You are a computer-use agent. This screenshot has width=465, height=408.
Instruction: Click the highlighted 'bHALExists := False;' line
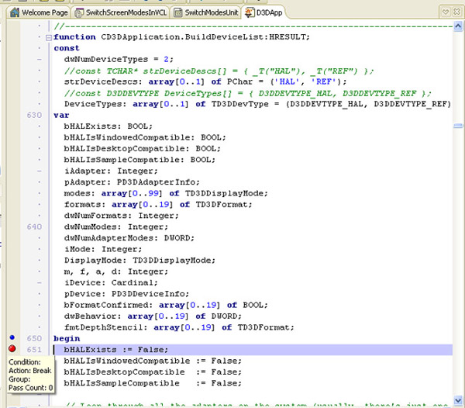click(x=253, y=350)
